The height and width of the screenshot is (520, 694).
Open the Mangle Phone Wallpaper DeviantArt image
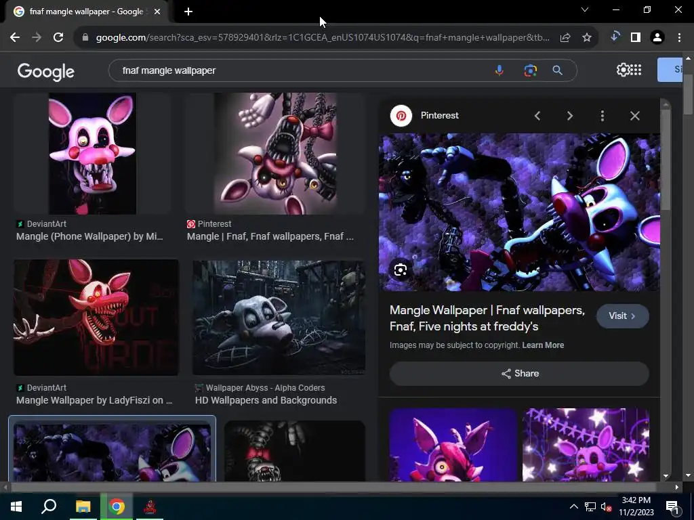[92, 154]
